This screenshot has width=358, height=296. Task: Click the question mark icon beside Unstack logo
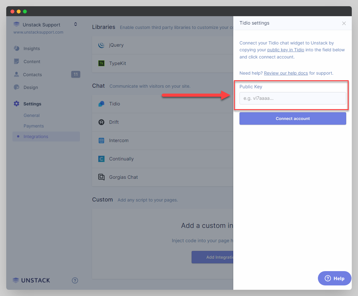point(75,280)
